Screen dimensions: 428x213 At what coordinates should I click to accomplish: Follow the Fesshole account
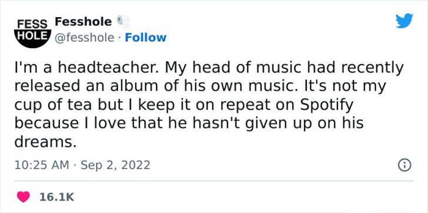click(145, 38)
